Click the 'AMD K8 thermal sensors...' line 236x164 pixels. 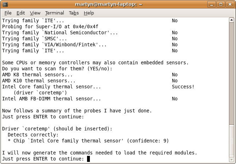click(x=37, y=75)
